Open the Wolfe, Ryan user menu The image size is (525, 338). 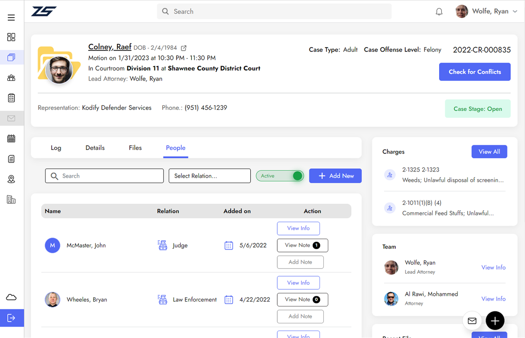tap(487, 11)
